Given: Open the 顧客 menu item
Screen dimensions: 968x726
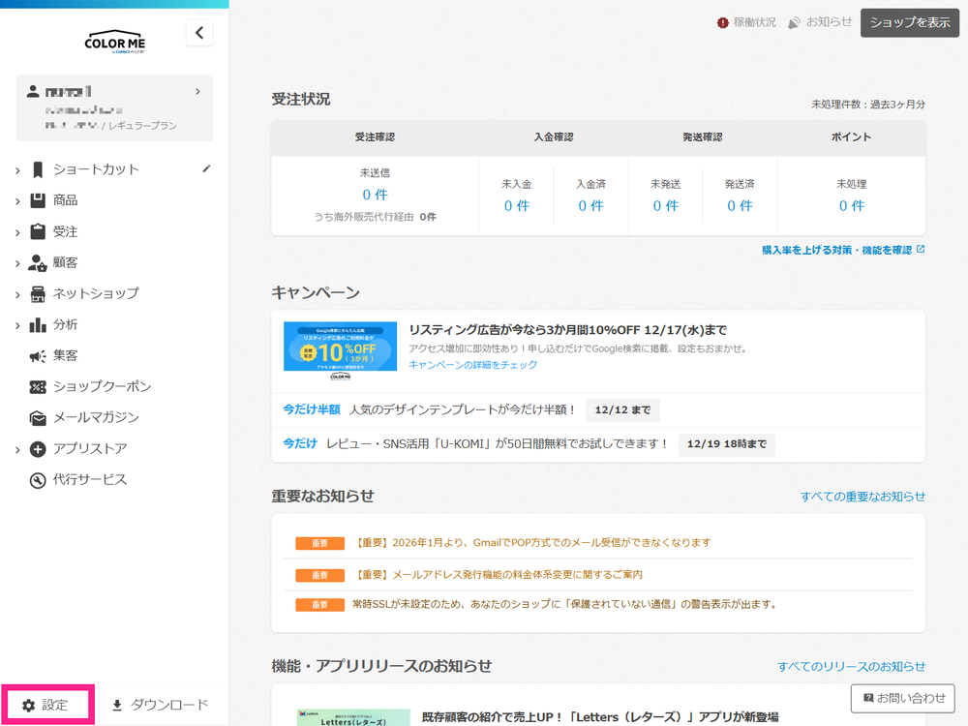Looking at the screenshot, I should point(65,262).
